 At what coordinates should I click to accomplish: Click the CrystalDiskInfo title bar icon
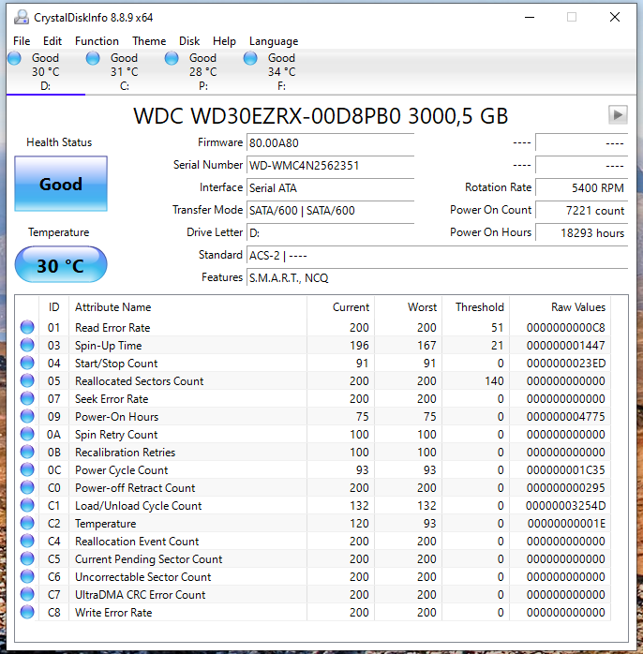[x=22, y=17]
